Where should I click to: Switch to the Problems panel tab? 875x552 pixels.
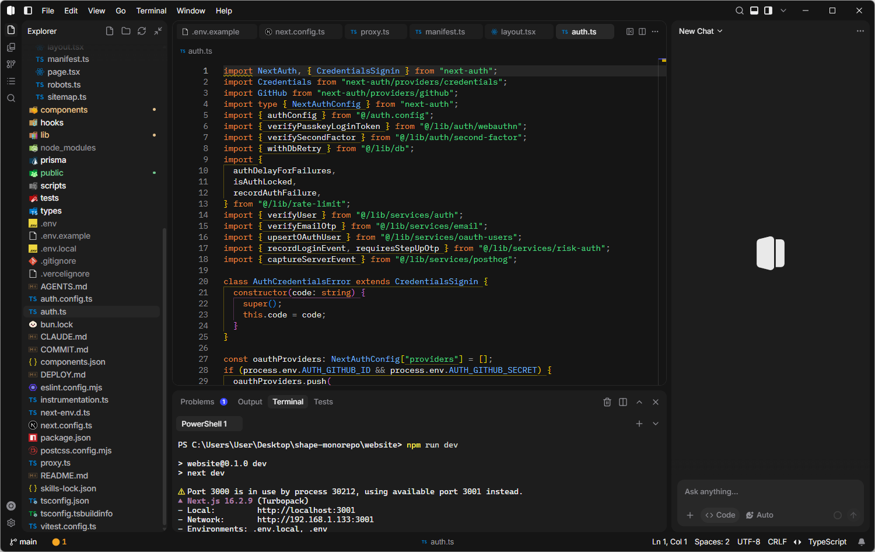coord(204,401)
